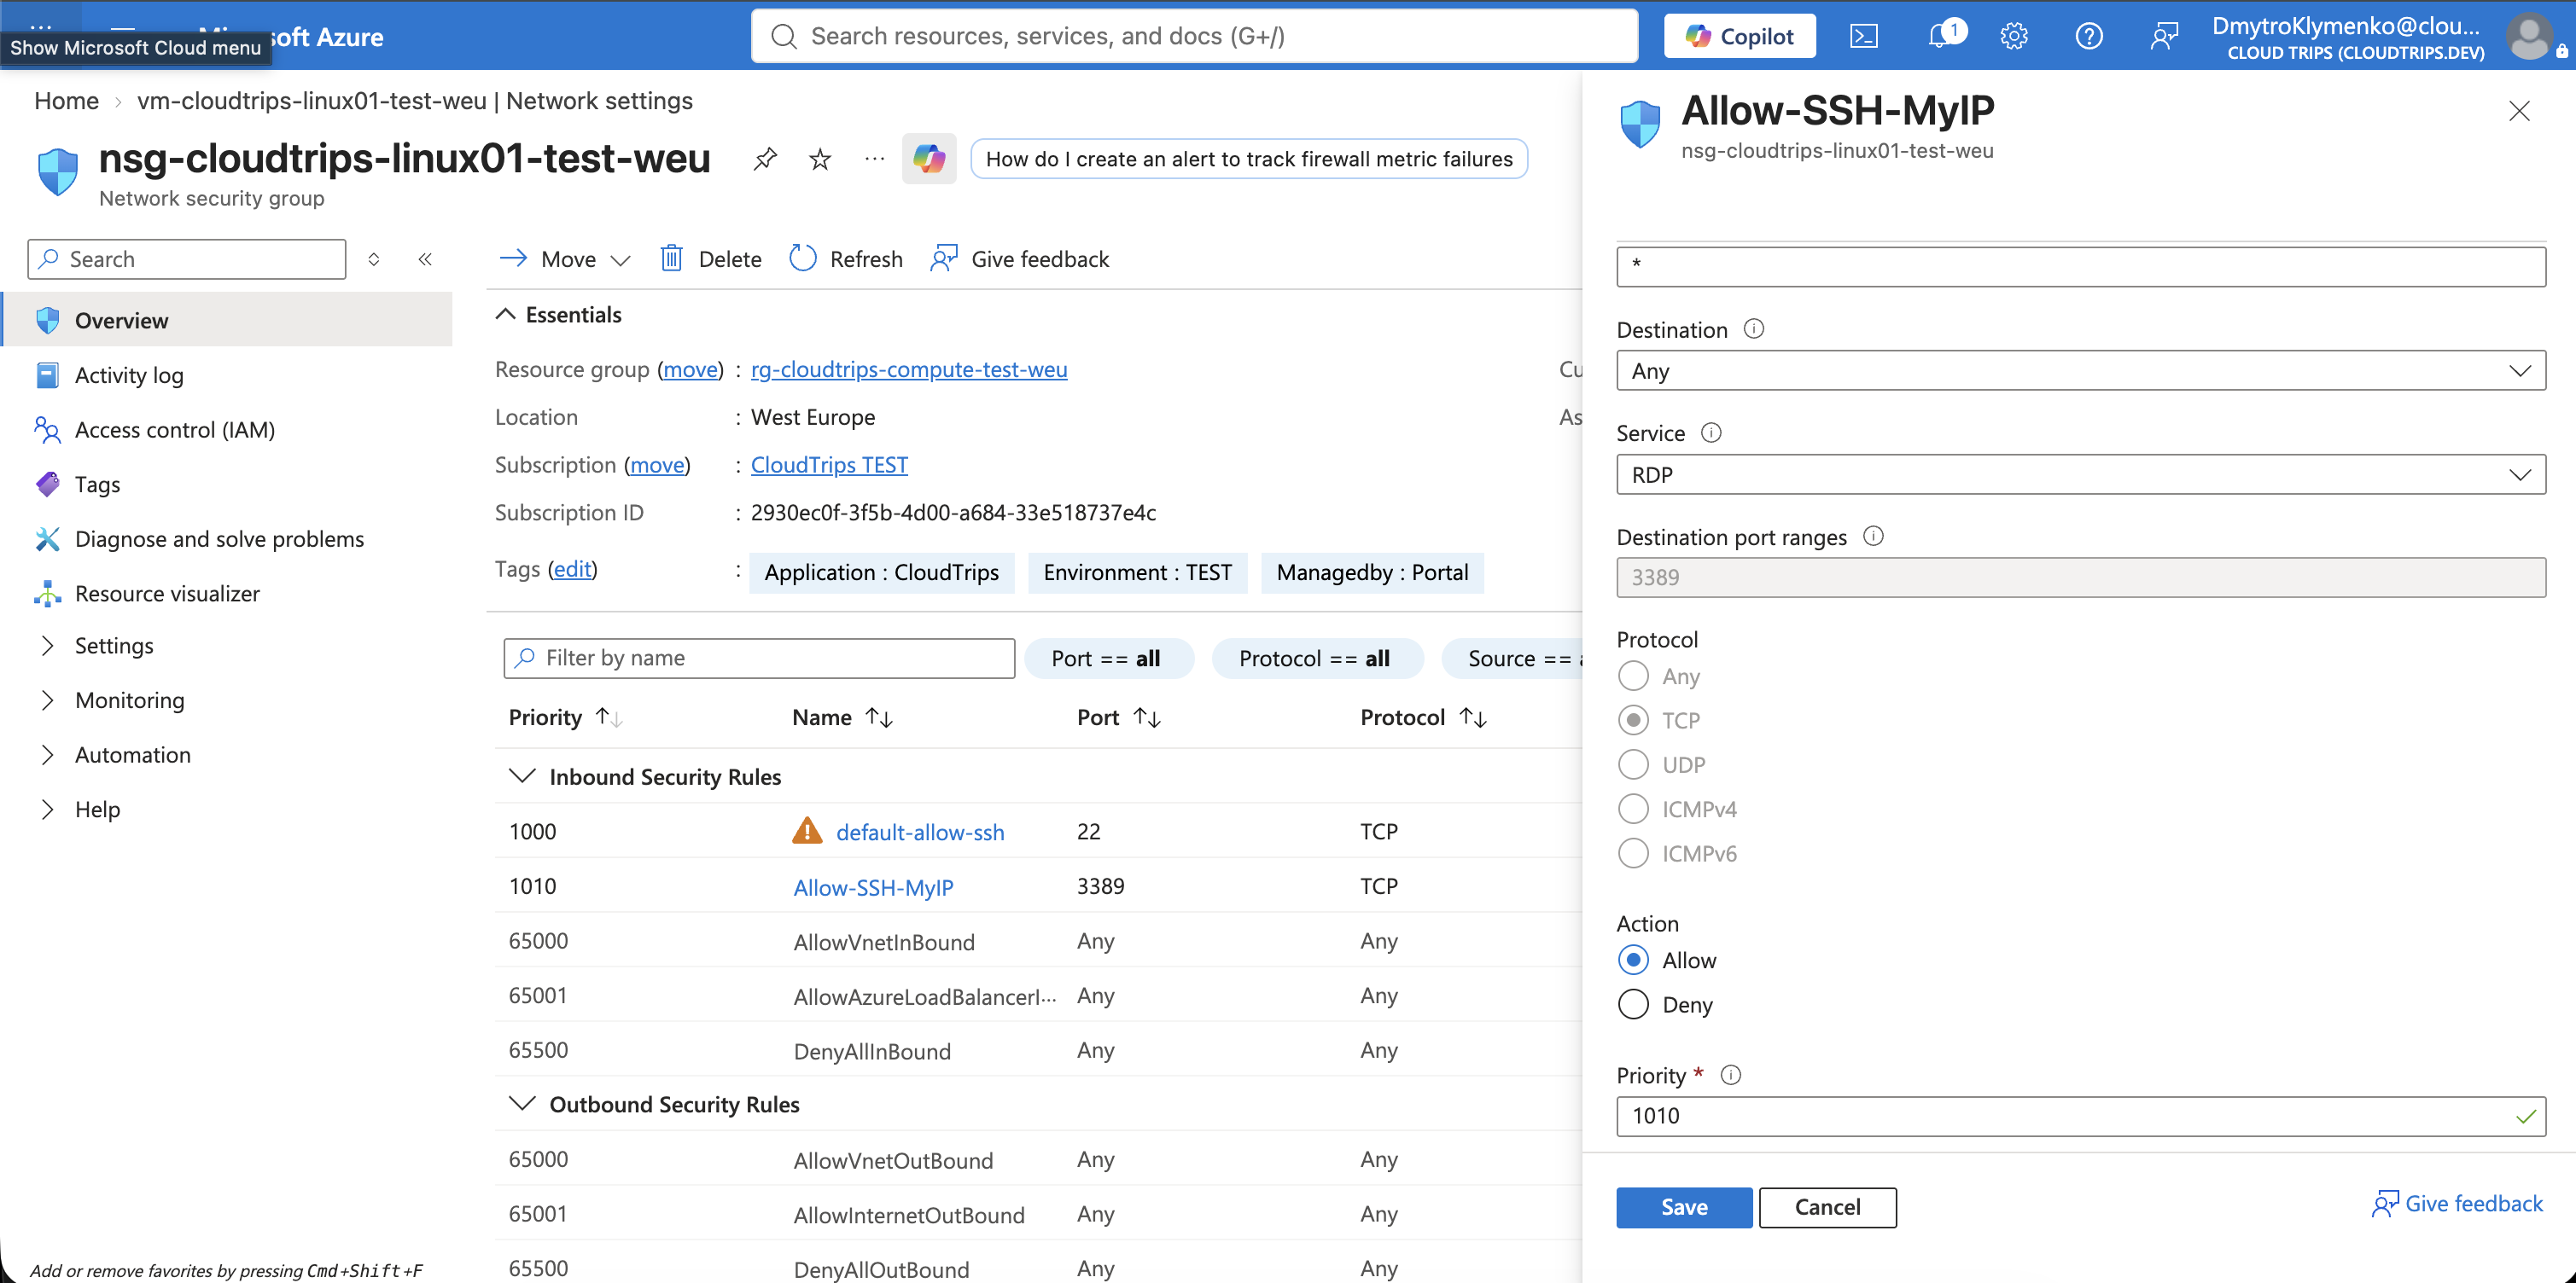Click the Home breadcrumb link
Viewport: 2576px width, 1283px height.
click(66, 101)
